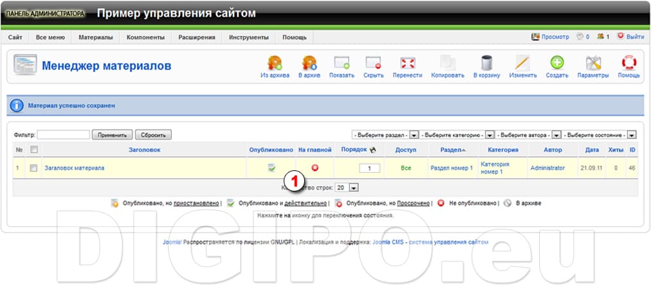Open the 'Материалы' menu

[95, 37]
